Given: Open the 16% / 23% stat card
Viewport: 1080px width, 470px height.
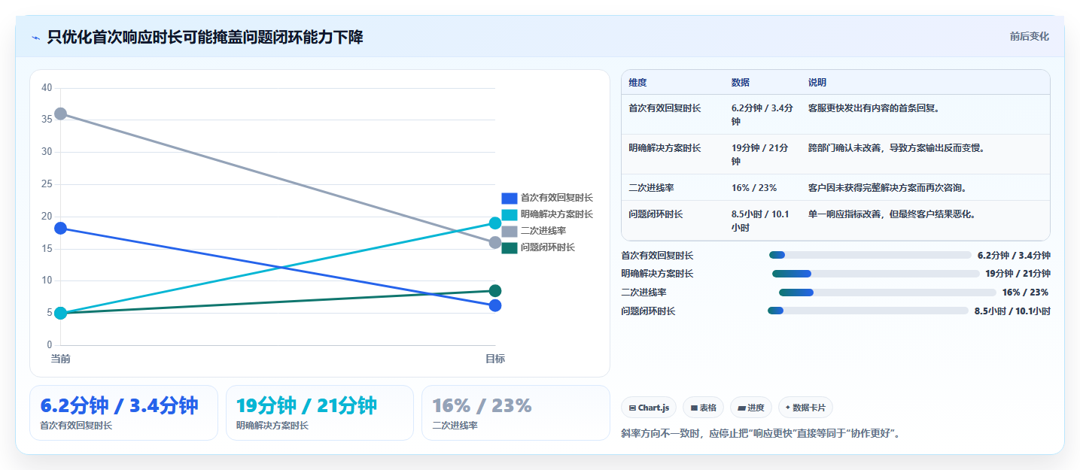Looking at the screenshot, I should tap(516, 413).
